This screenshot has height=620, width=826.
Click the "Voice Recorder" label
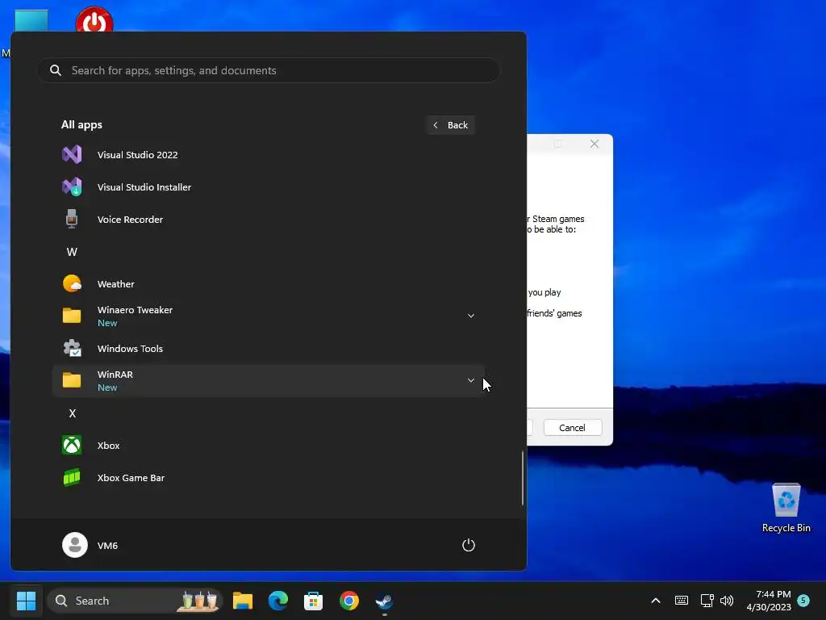(130, 220)
